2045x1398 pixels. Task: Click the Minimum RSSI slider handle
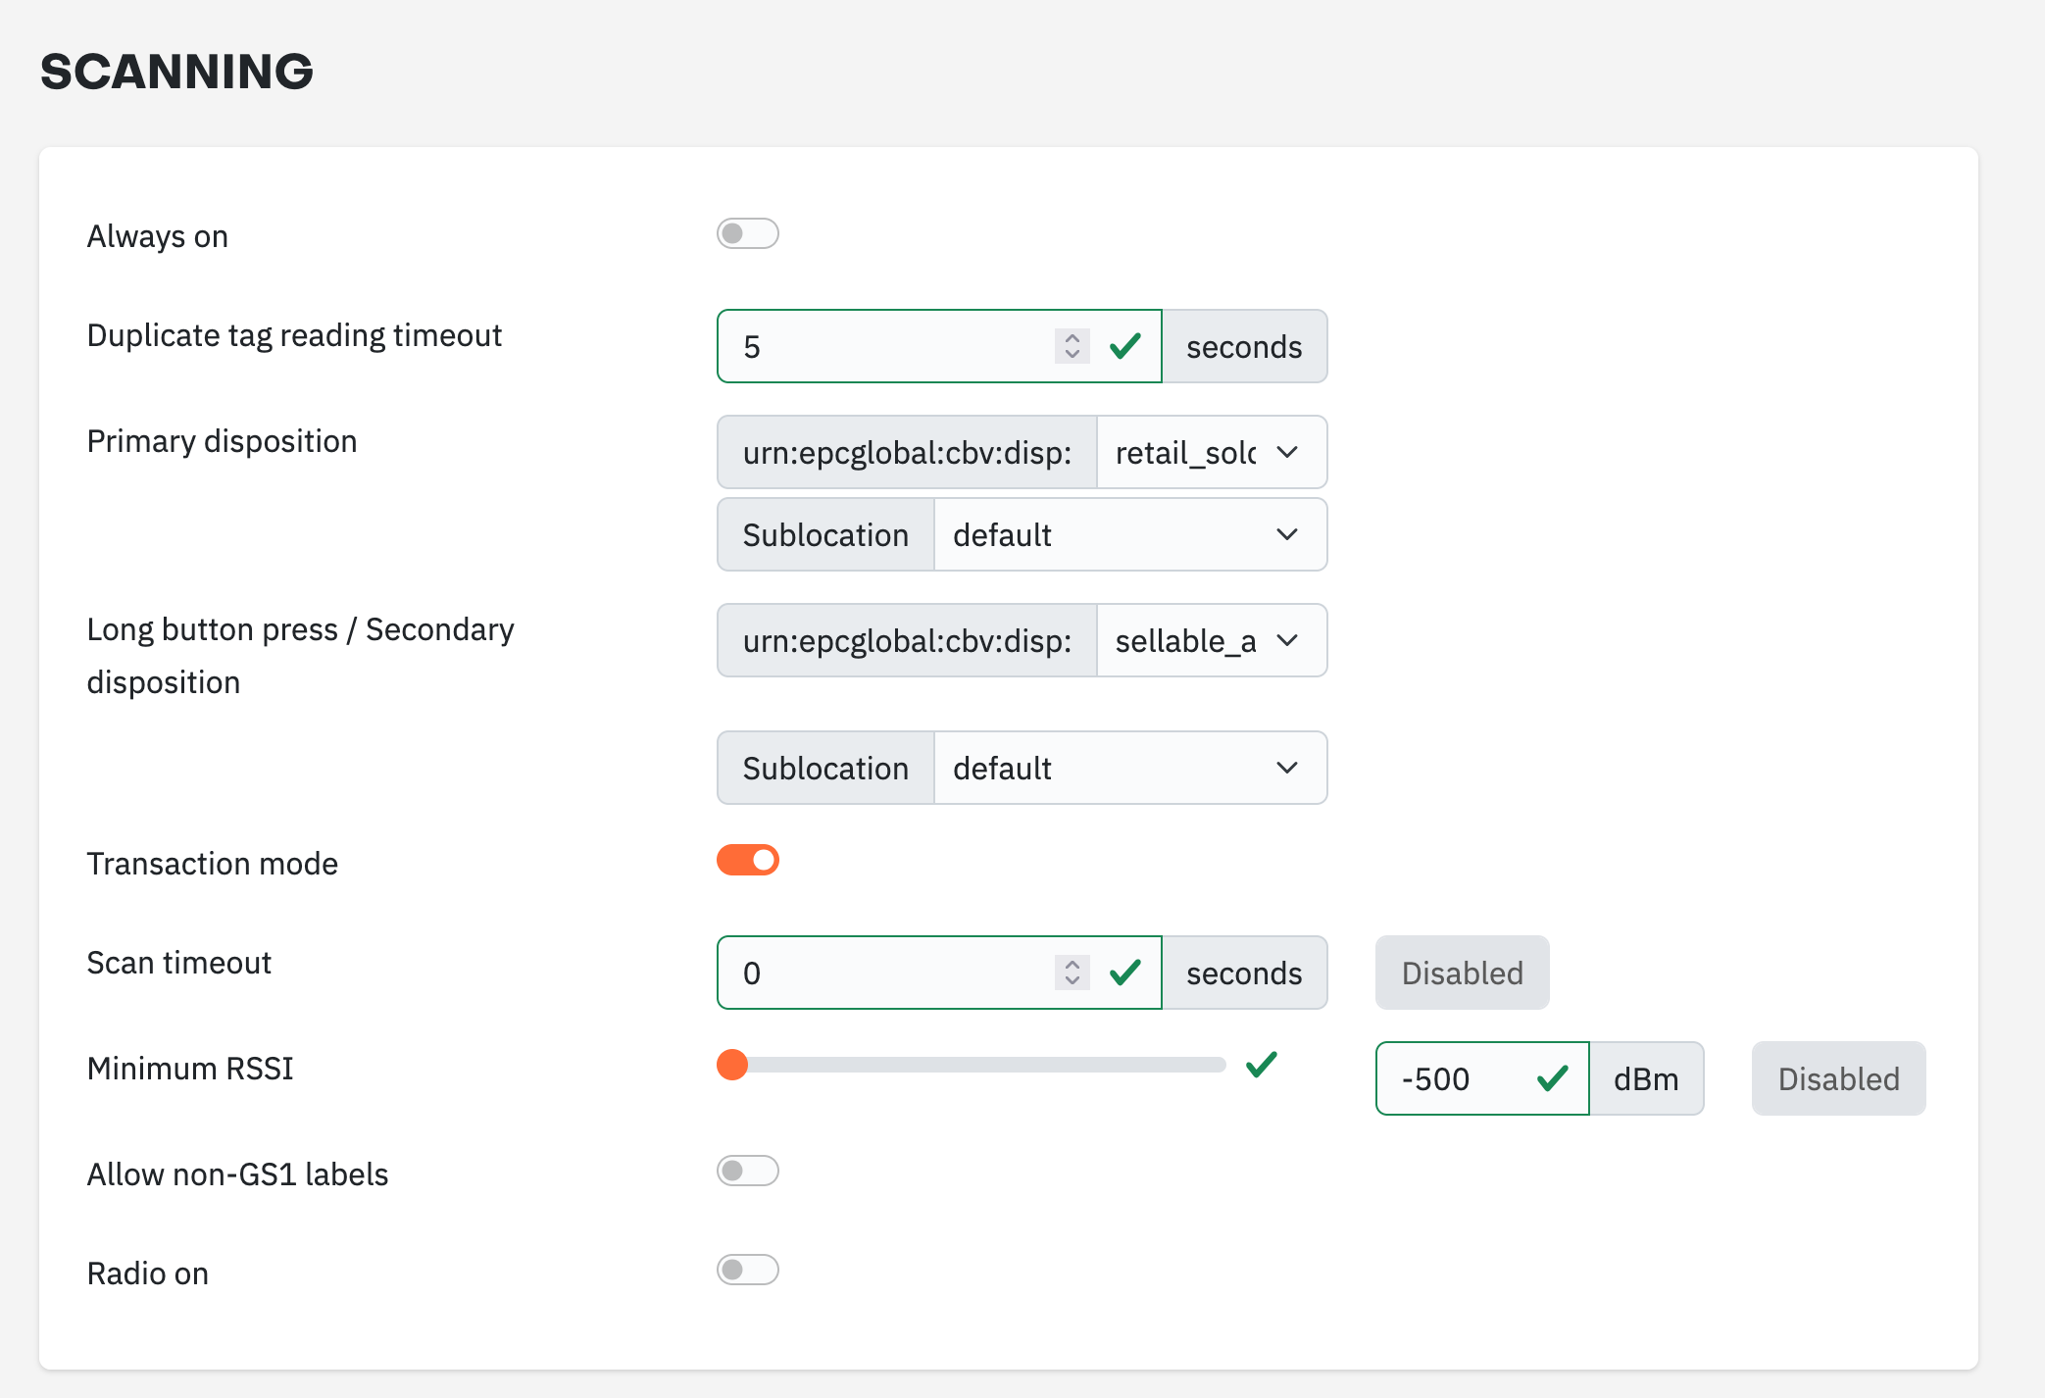pos(732,1065)
